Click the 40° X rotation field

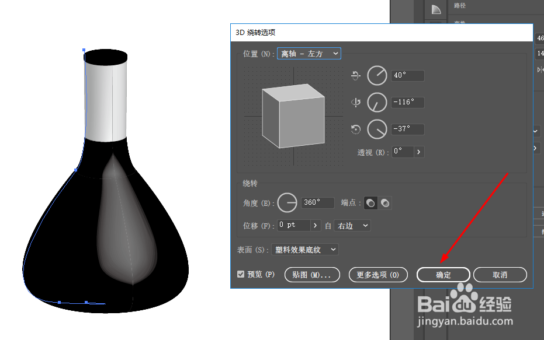tap(408, 75)
